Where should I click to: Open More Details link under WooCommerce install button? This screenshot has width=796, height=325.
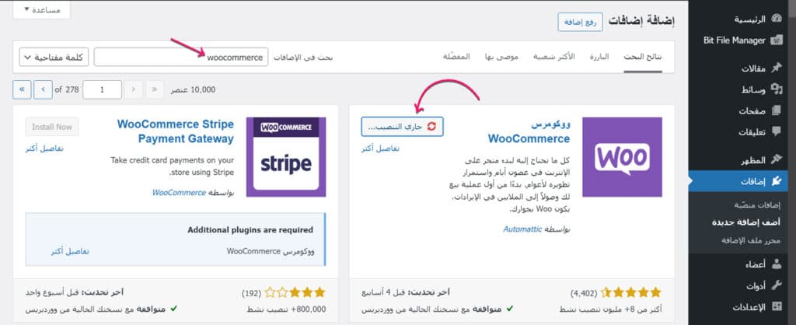coord(380,149)
